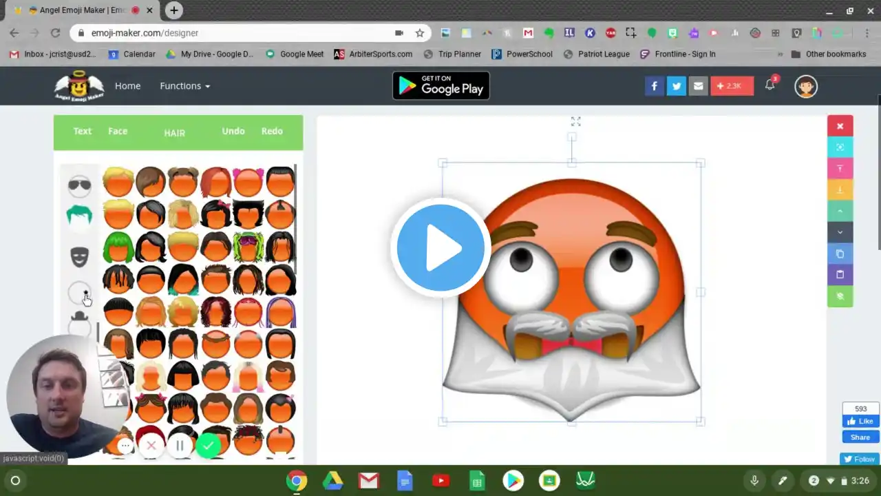Open the Get it on Google Play link

441,85
